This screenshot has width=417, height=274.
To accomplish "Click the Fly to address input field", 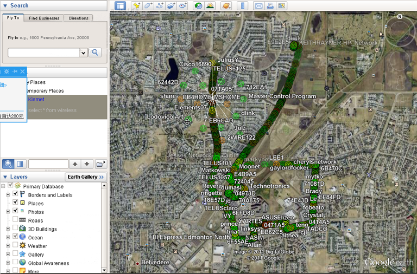I will tap(44, 53).
